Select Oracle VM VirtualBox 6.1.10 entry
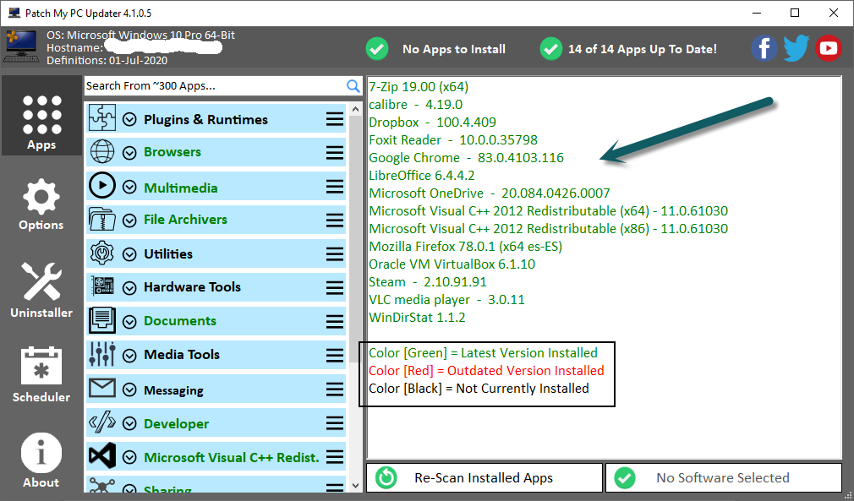 coord(452,264)
